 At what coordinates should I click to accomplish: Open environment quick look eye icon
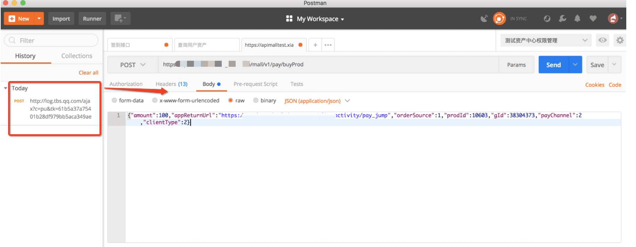click(x=603, y=40)
